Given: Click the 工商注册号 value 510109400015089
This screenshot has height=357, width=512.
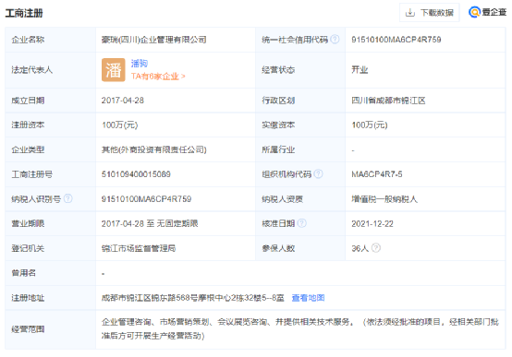Looking at the screenshot, I should (136, 174).
